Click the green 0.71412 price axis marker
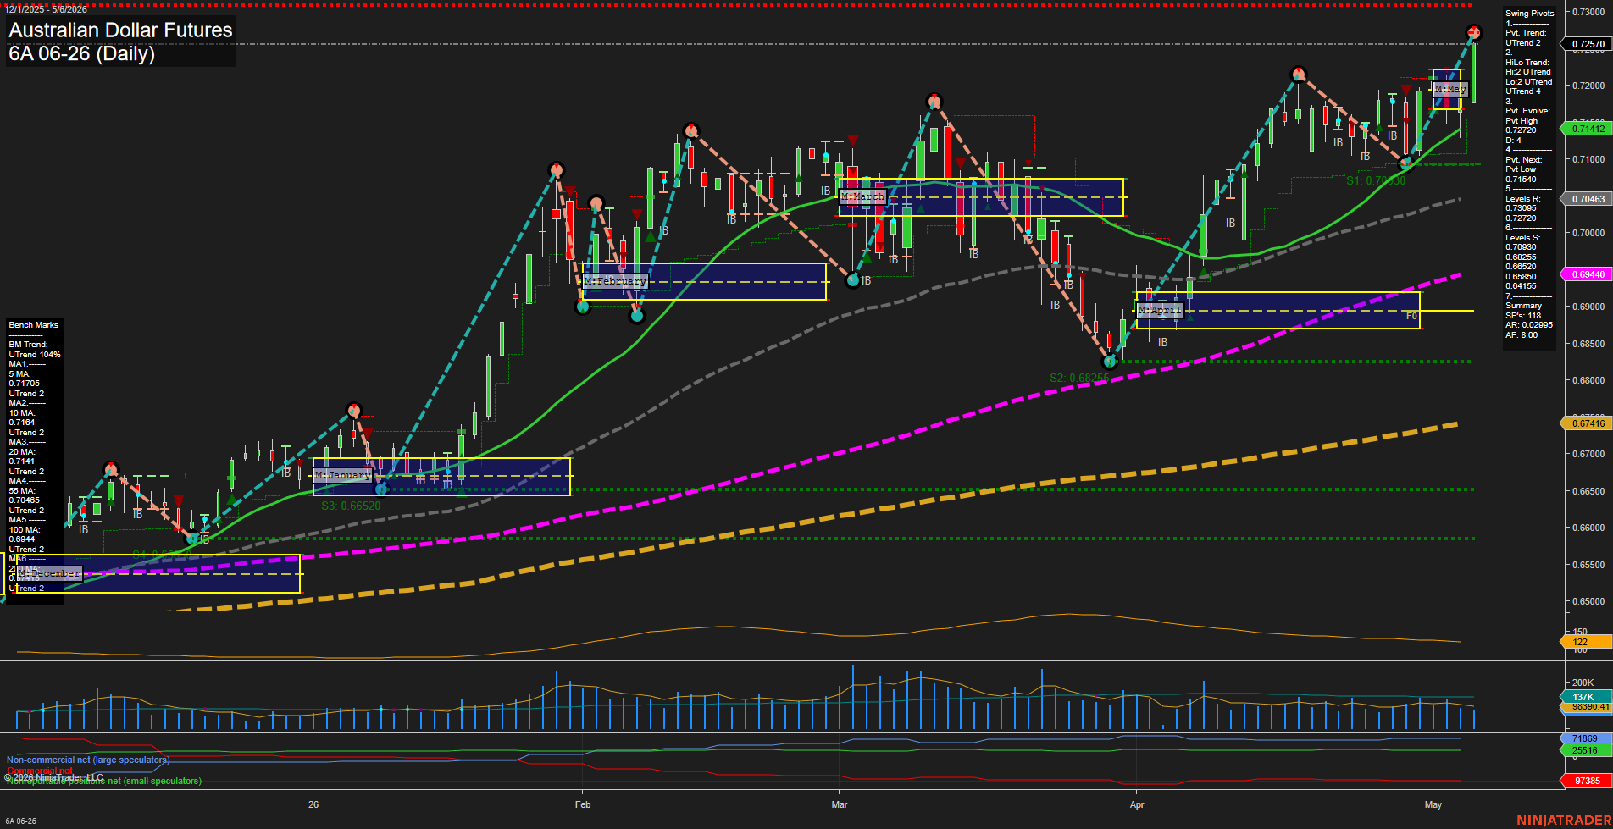Viewport: 1613px width, 829px height. coord(1588,129)
